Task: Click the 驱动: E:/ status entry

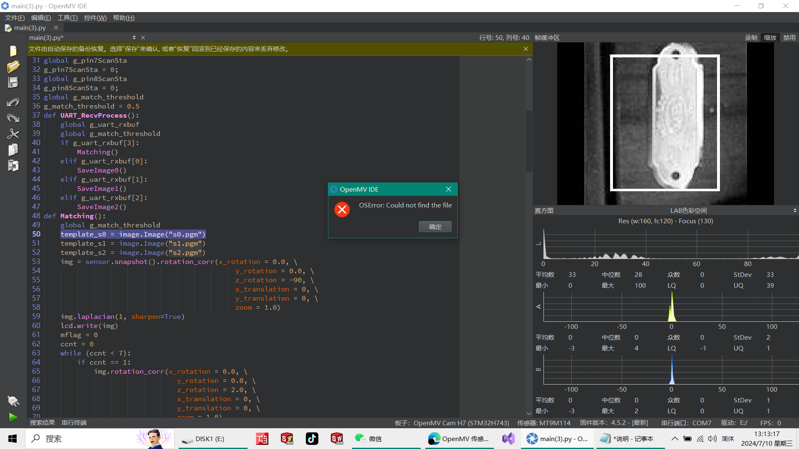Action: pyautogui.click(x=734, y=423)
